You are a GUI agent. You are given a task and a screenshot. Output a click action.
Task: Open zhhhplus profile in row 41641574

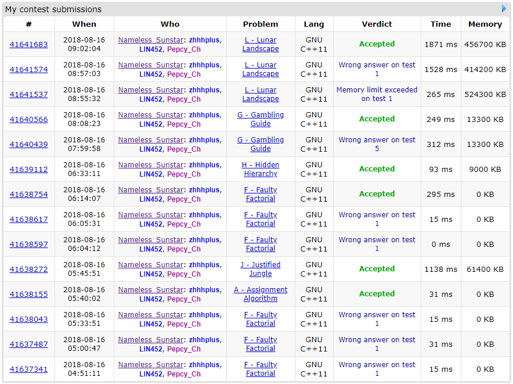click(x=204, y=65)
